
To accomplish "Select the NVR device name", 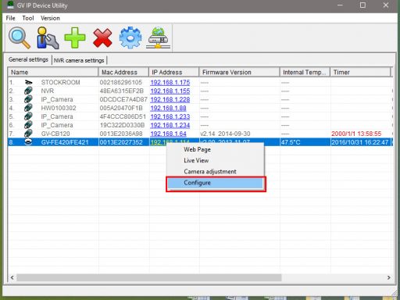I will click(x=48, y=91).
